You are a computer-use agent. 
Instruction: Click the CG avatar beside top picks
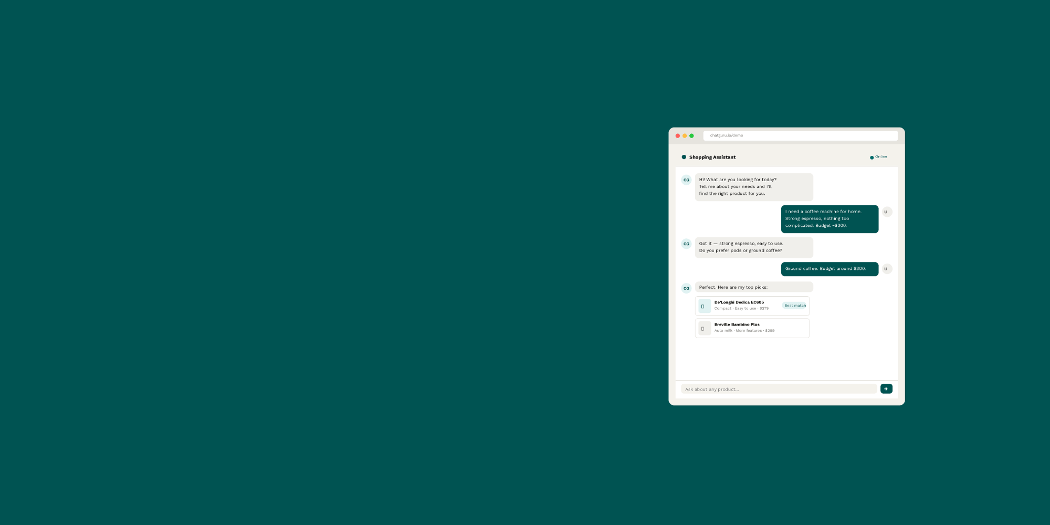(686, 288)
